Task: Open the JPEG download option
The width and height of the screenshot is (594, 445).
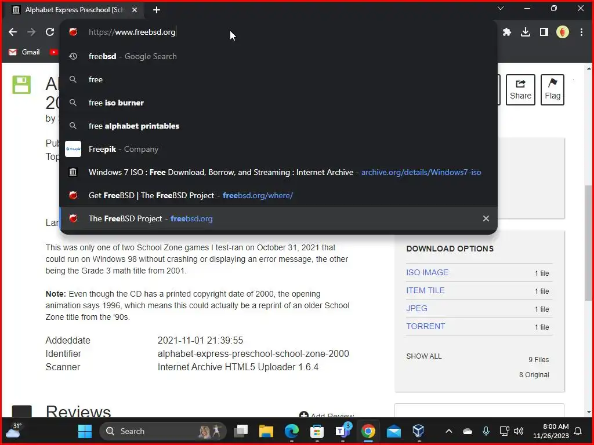Action: point(416,308)
